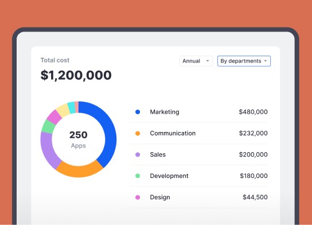Click the orange Communication legend dot
The height and width of the screenshot is (225, 312).
pos(138,133)
